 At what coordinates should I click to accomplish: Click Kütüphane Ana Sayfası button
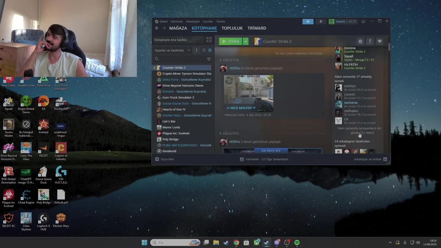coord(178,40)
